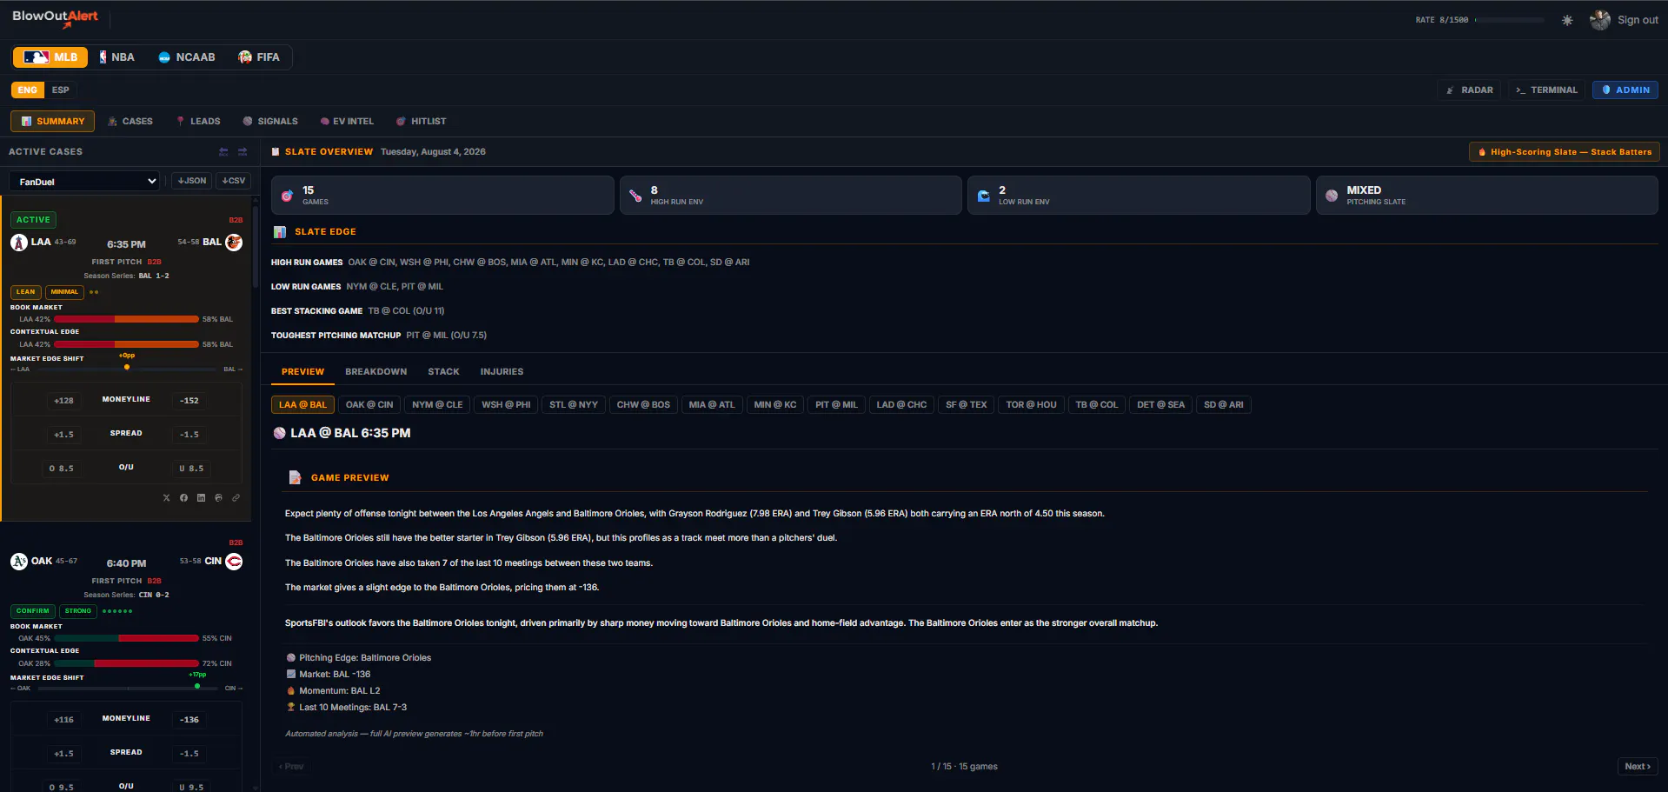Image resolution: width=1668 pixels, height=792 pixels.
Task: Share LAA case on LinkedIn
Action: point(201,498)
